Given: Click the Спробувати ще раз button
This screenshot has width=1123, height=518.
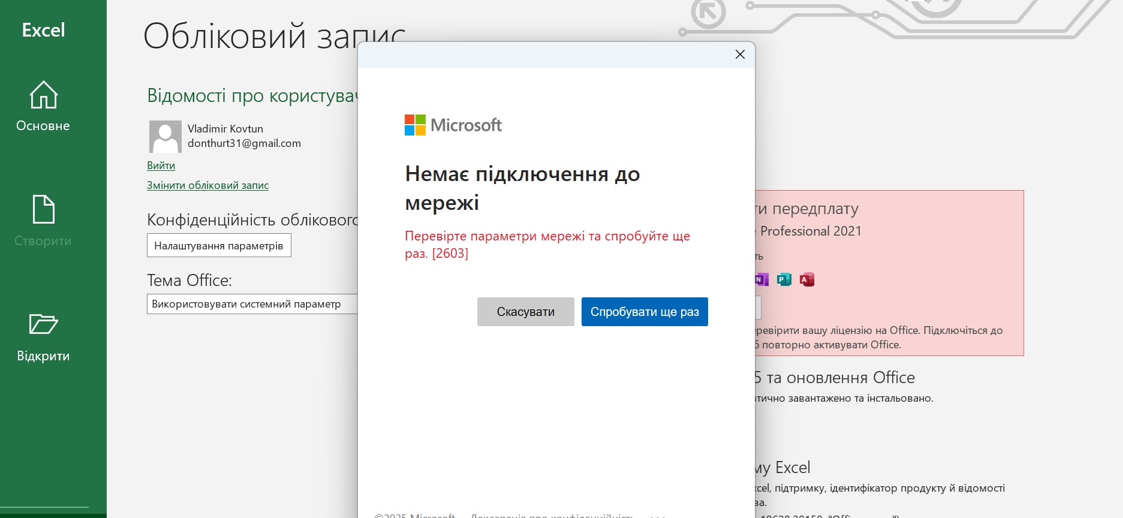Looking at the screenshot, I should click(x=645, y=312).
